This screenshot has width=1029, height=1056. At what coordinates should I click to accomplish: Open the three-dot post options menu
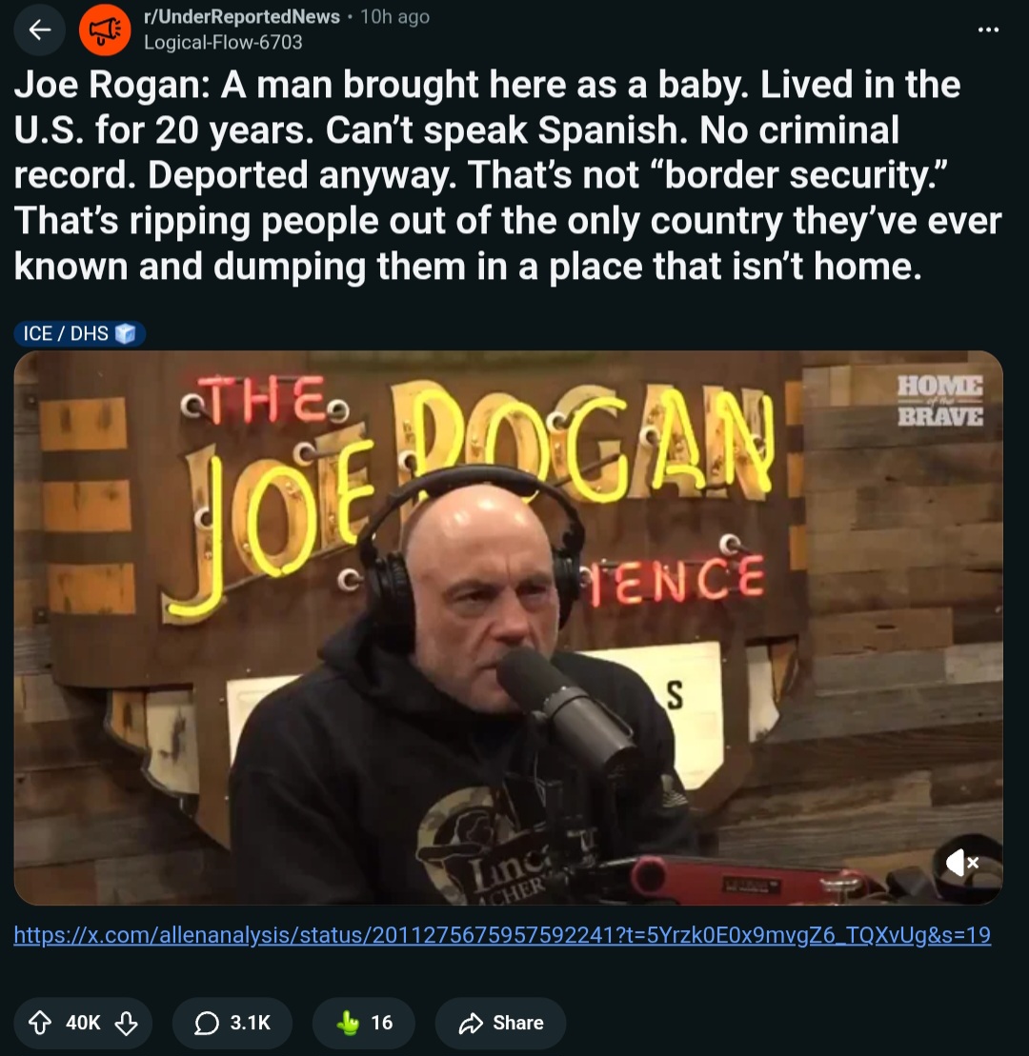coord(988,30)
